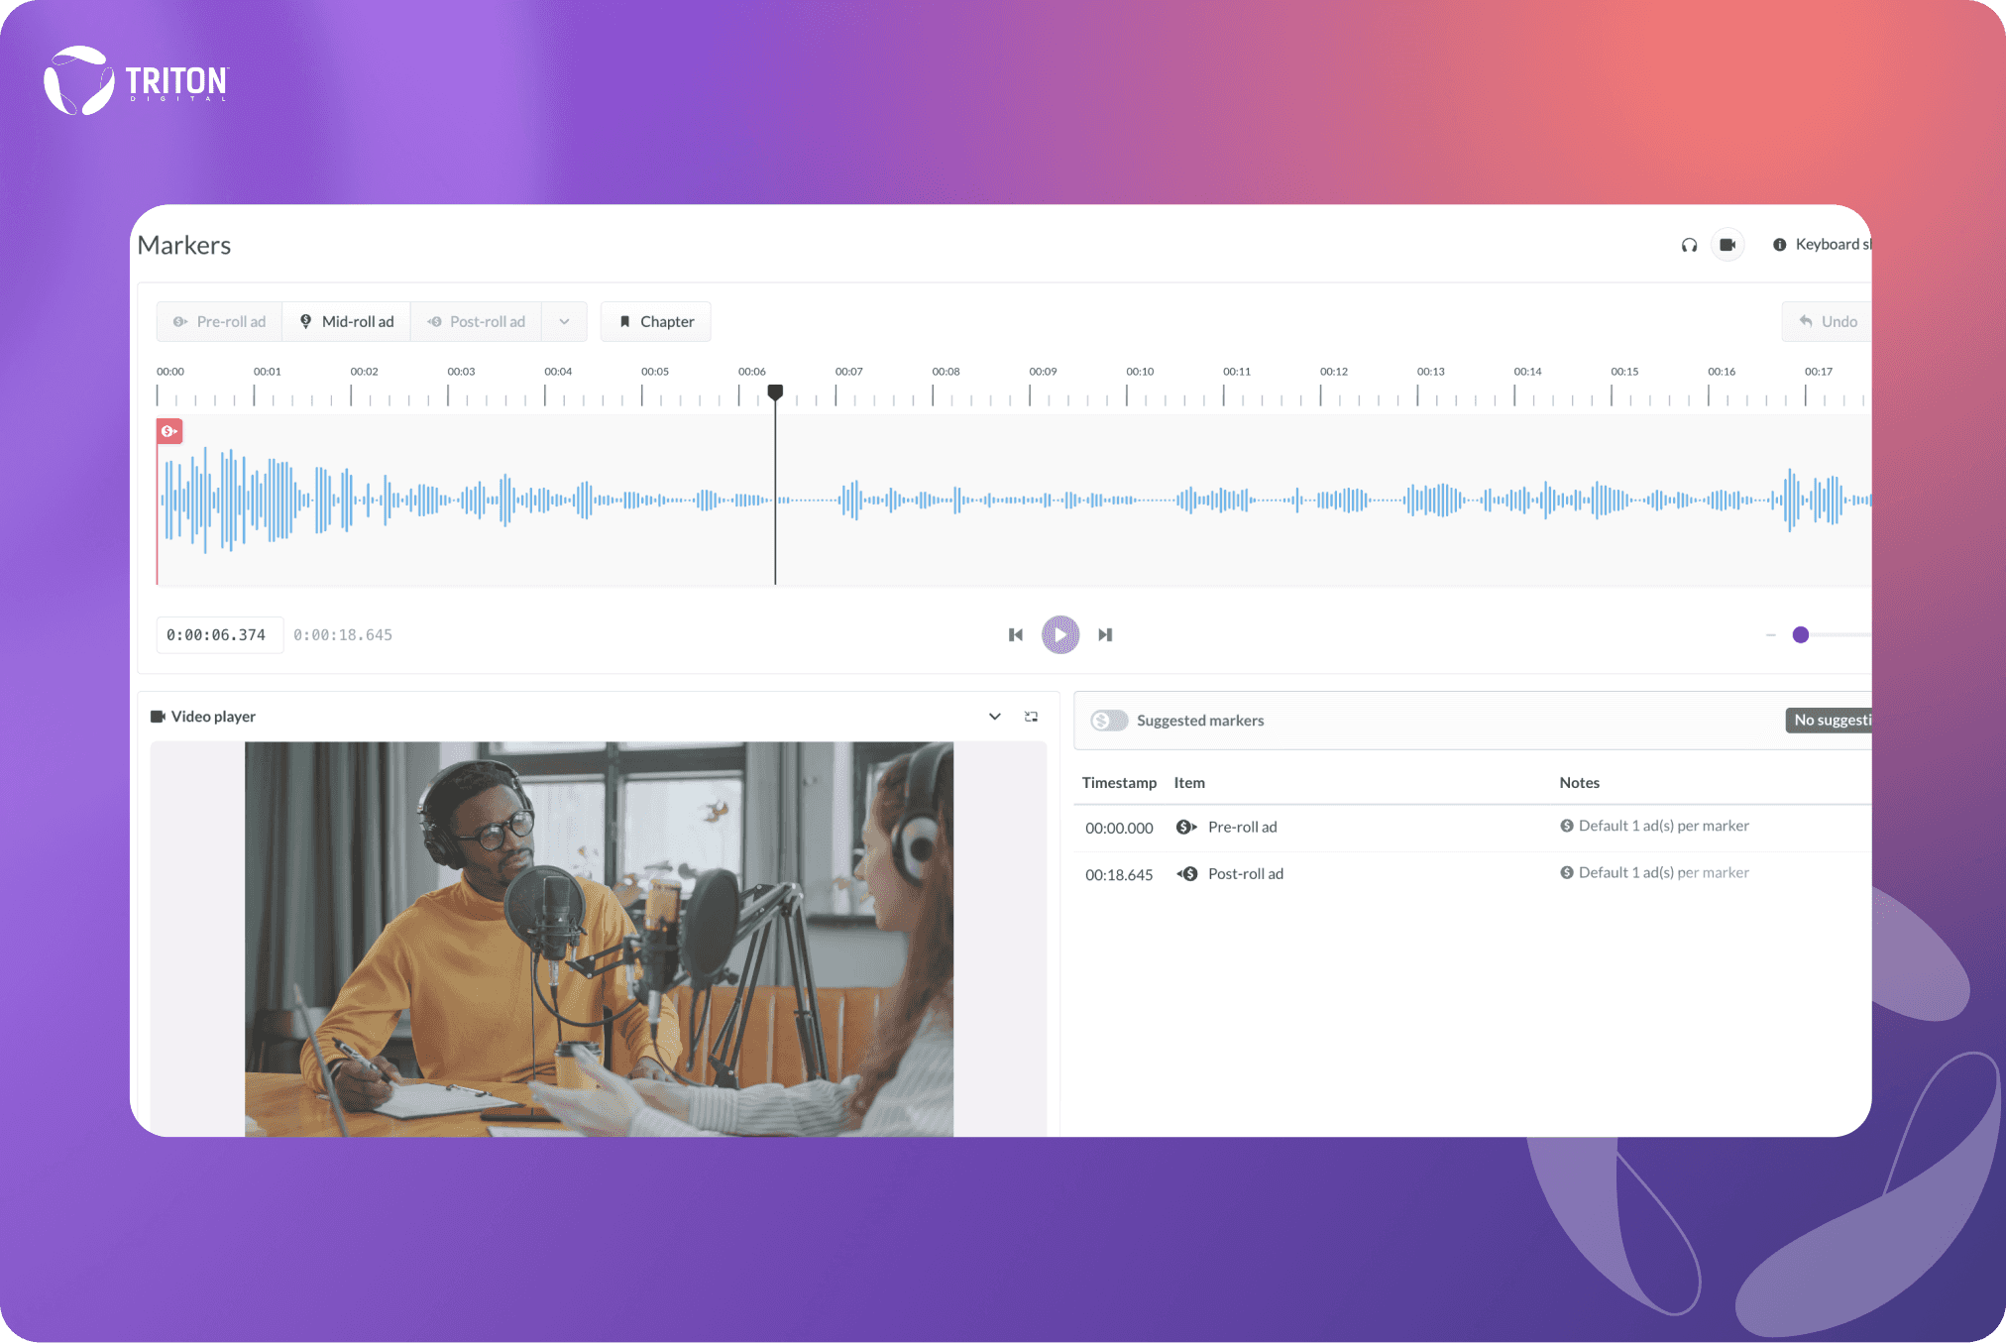Add a Mid-roll ad marker
This screenshot has width=2006, height=1343.
click(347, 322)
